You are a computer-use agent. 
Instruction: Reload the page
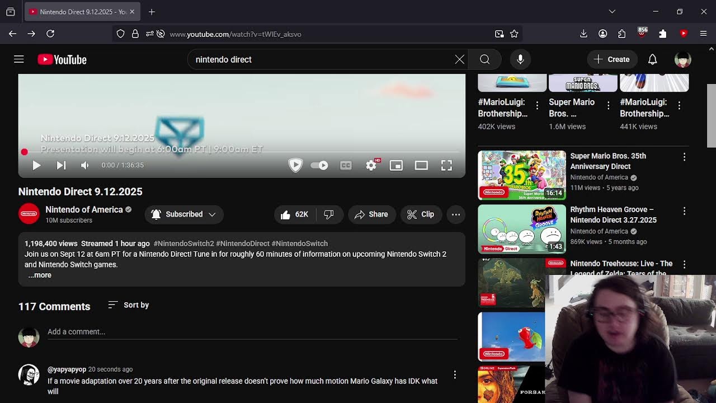[50, 34]
